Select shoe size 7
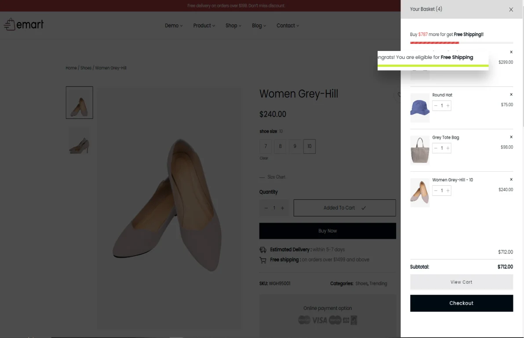 266,146
